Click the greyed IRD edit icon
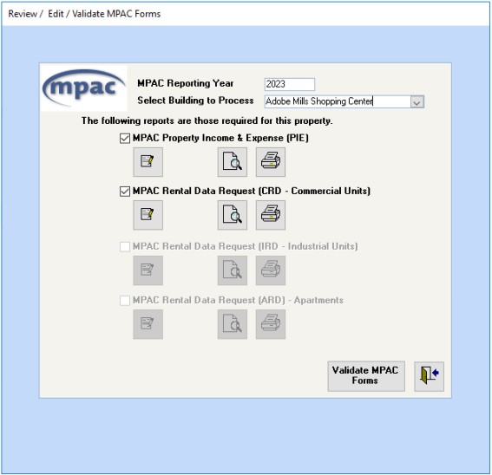The image size is (492, 475). pyautogui.click(x=148, y=270)
